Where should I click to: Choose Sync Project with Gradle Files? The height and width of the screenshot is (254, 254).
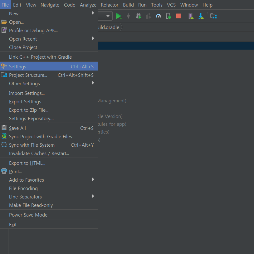41,137
